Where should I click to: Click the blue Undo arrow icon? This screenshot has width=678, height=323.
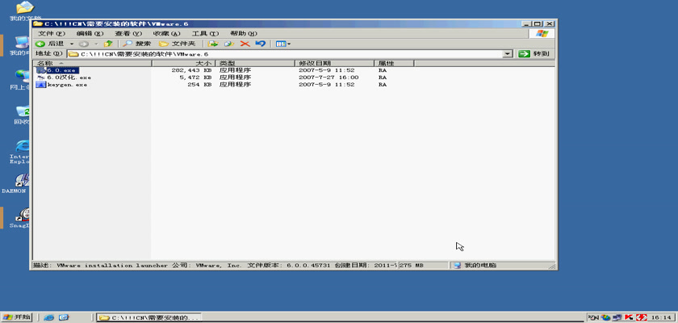[x=260, y=44]
